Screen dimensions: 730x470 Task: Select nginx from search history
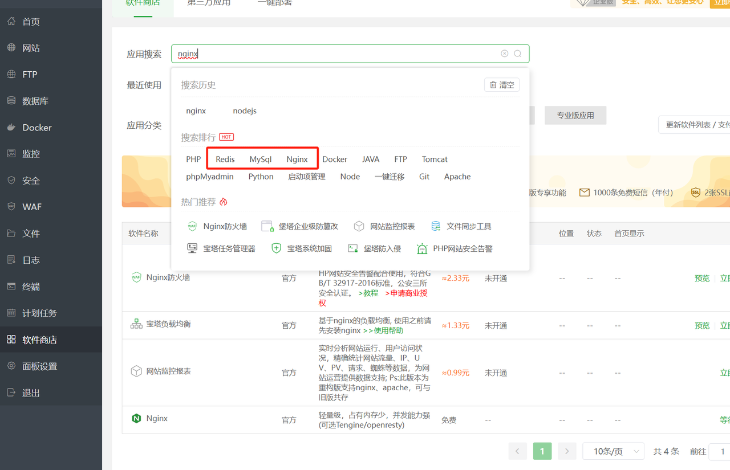coord(196,111)
